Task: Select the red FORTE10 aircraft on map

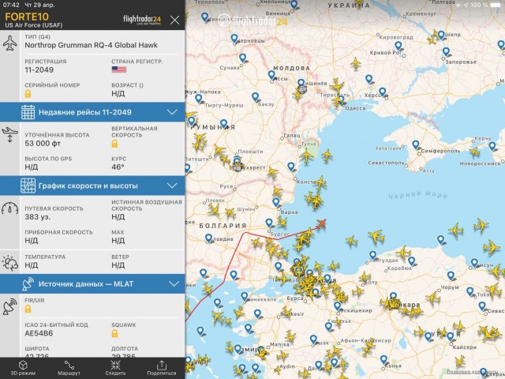Action: (x=321, y=223)
